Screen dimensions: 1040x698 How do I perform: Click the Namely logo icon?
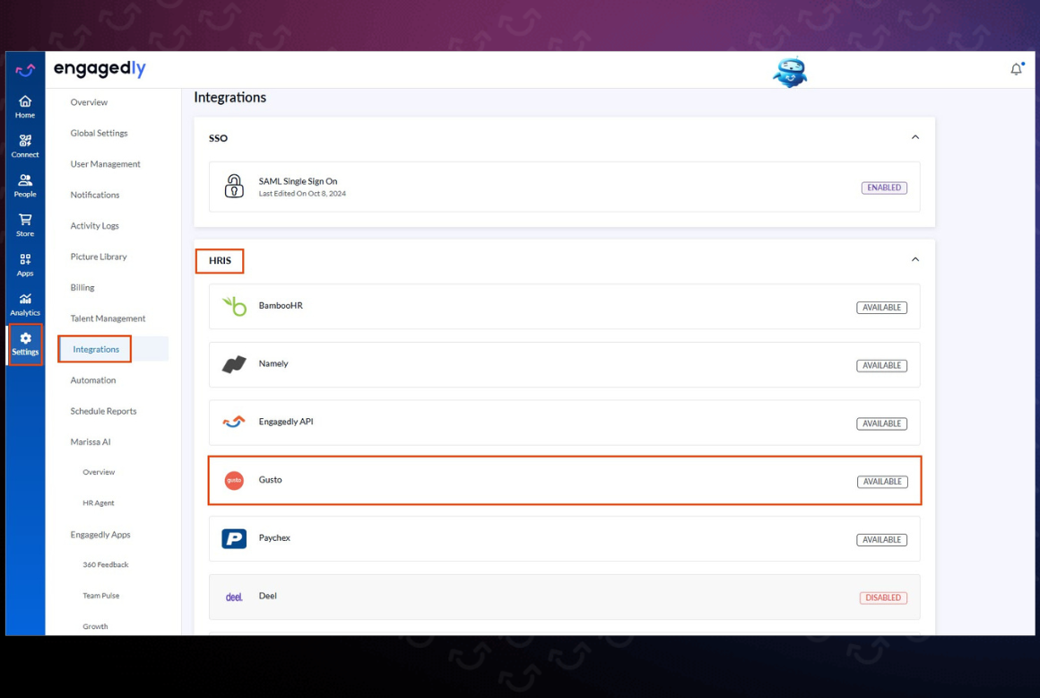(x=234, y=364)
